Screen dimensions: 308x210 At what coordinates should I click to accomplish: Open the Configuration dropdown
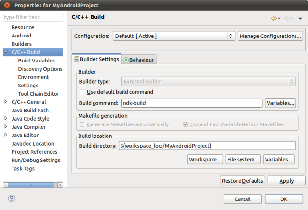point(174,36)
